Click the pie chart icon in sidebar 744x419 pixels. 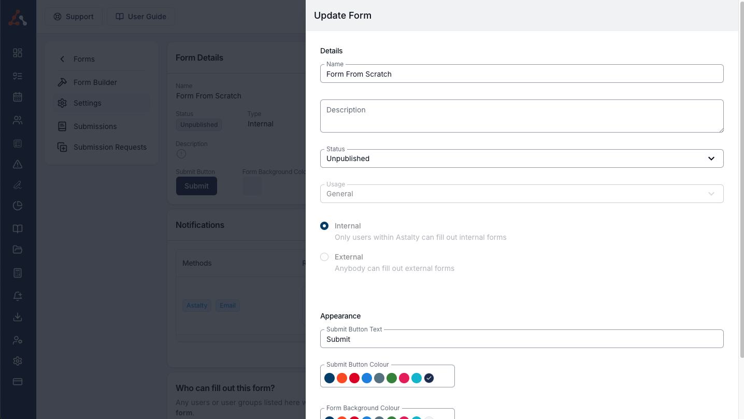point(18,206)
